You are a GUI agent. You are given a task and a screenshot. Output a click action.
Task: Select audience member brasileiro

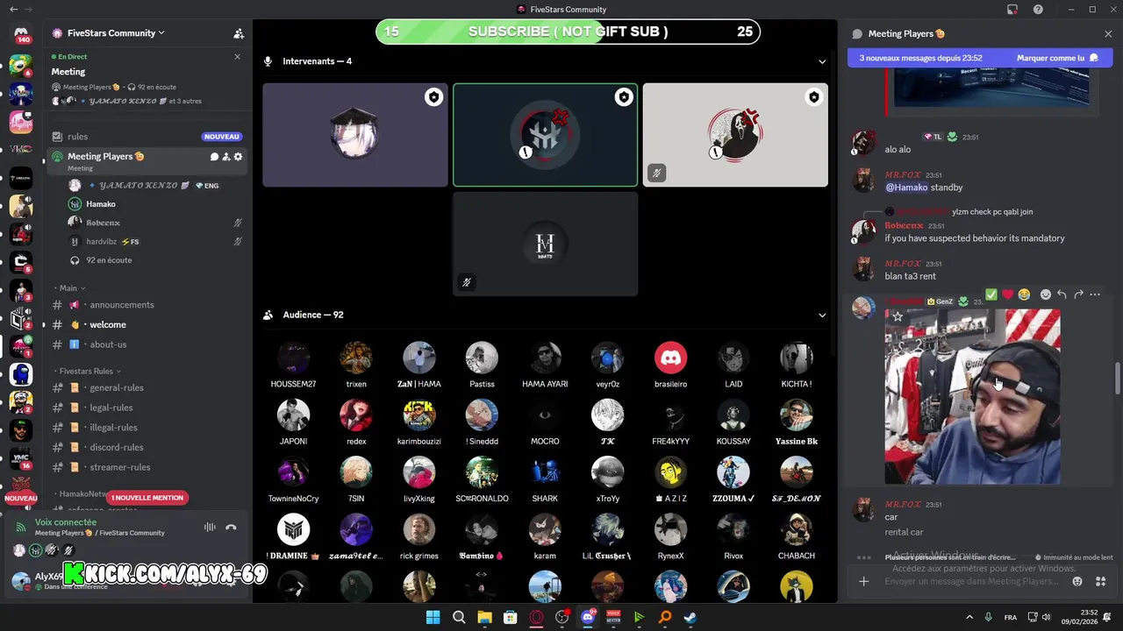click(671, 365)
